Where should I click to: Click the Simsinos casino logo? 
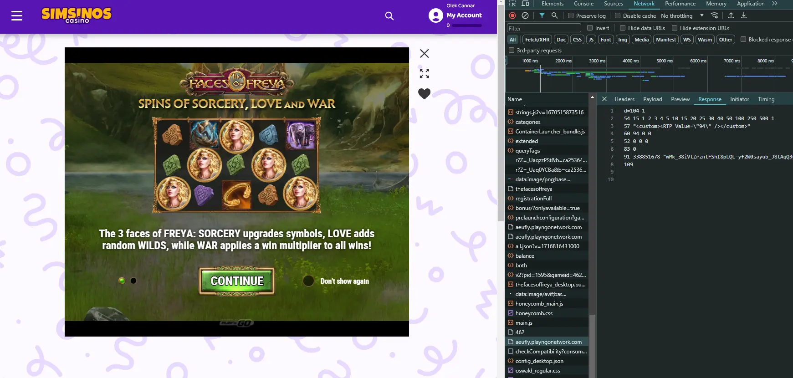(x=76, y=15)
